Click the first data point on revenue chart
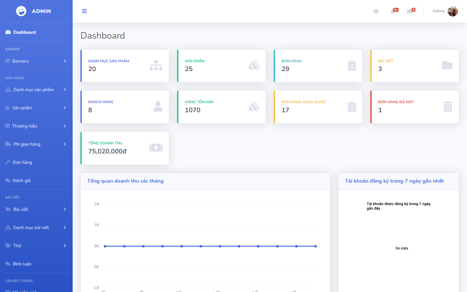467x292 pixels. coord(105,246)
